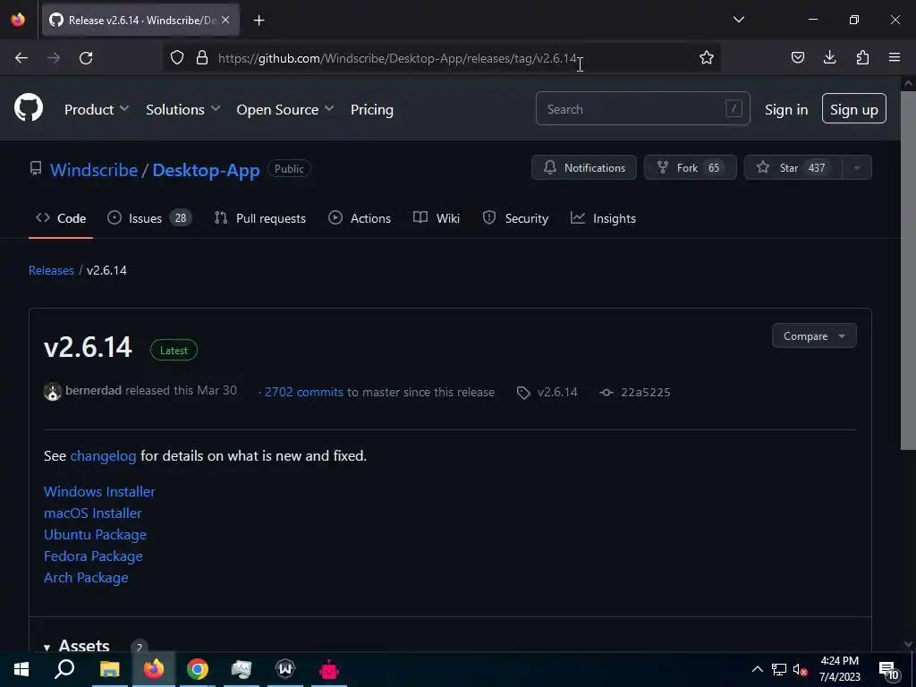Click the network tray icon
Screen dimensions: 916x687
pos(779,669)
